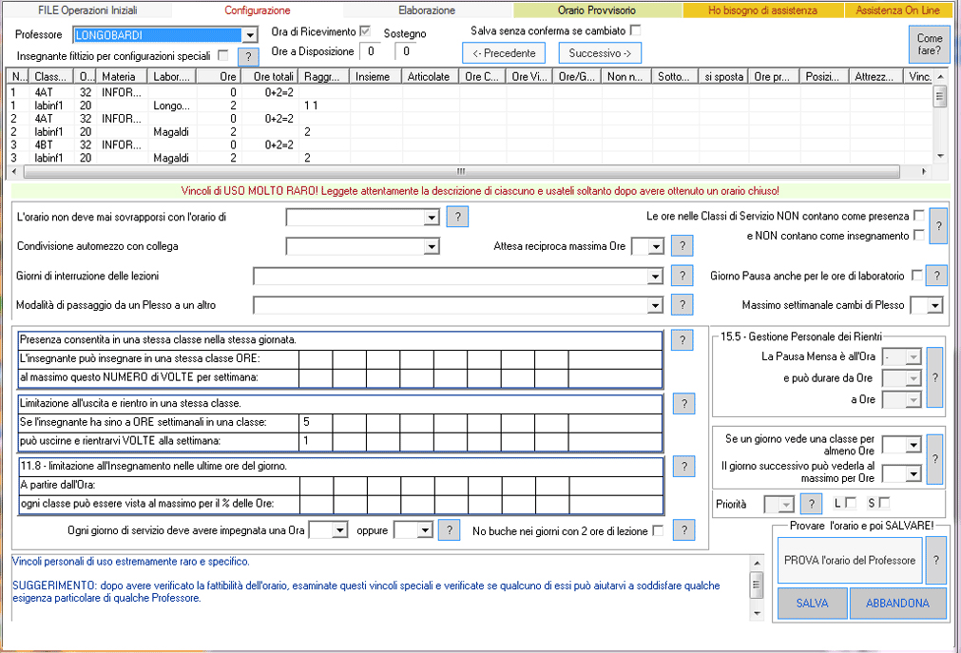Tick e NON contano come insegnamento
The image size is (961, 653).
pos(919,235)
